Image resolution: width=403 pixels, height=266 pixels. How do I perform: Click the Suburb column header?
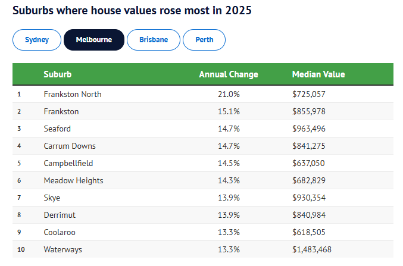(x=58, y=74)
